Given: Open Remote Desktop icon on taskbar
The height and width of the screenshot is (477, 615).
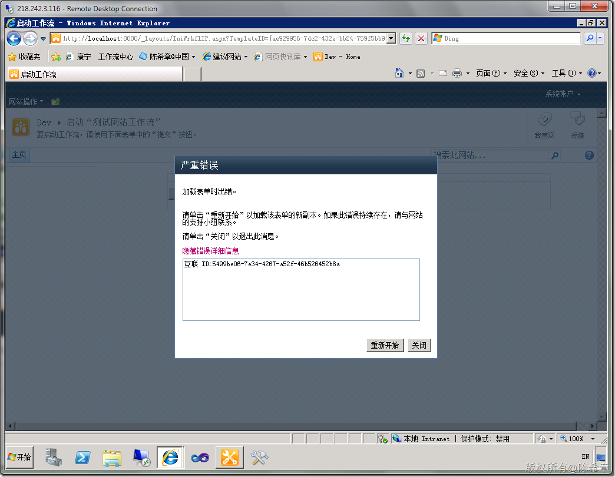Looking at the screenshot, I should [x=141, y=458].
